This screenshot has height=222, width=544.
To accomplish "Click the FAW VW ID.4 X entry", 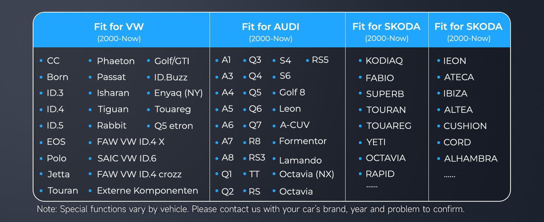I will pyautogui.click(x=130, y=142).
